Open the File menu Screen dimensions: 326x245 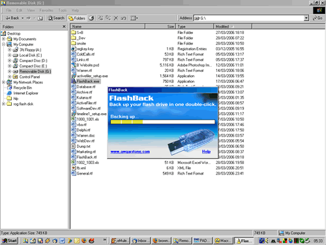point(8,10)
